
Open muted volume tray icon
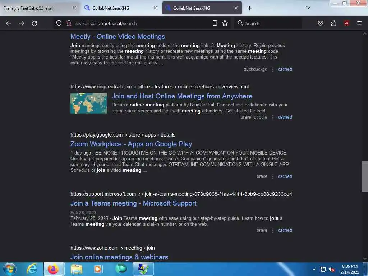coord(332,270)
